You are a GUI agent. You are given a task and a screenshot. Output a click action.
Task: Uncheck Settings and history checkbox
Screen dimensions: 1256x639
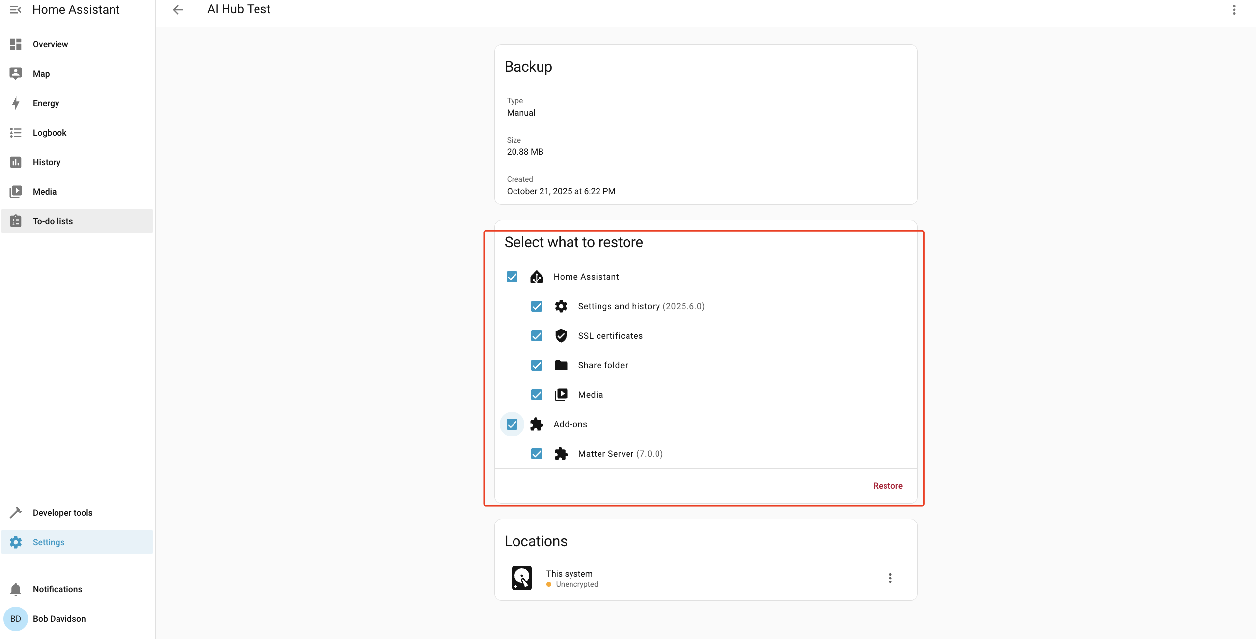pyautogui.click(x=537, y=306)
